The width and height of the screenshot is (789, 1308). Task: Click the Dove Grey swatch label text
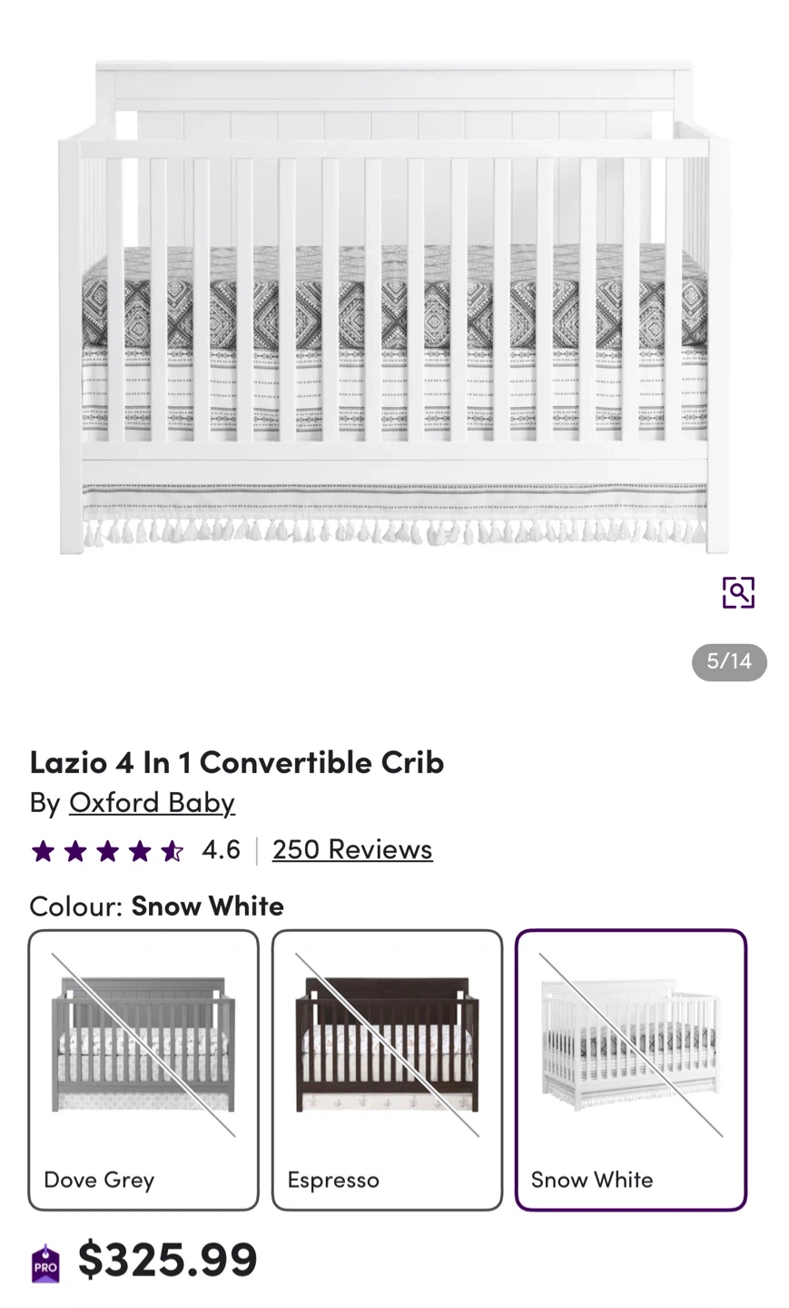click(x=99, y=1180)
